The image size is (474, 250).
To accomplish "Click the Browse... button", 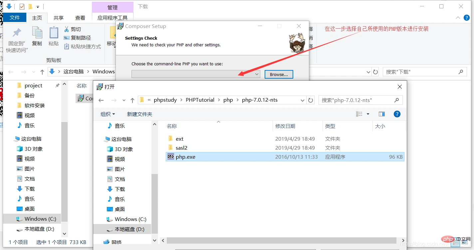I will (x=279, y=74).
